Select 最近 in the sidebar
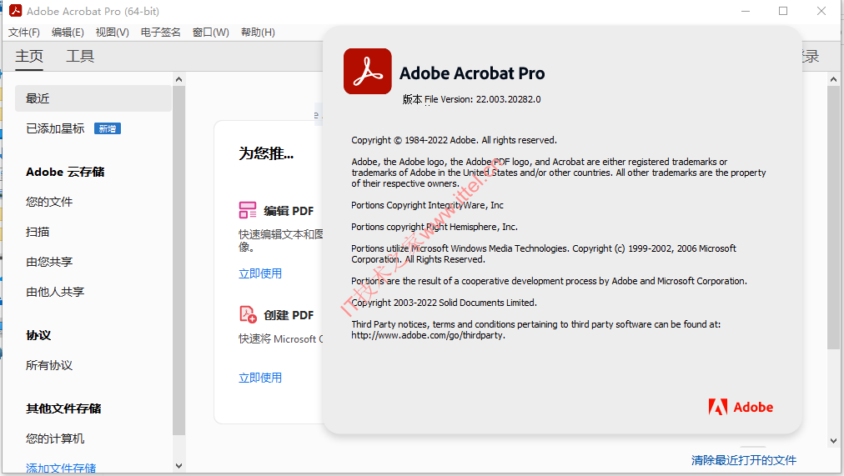844x476 pixels. point(93,98)
